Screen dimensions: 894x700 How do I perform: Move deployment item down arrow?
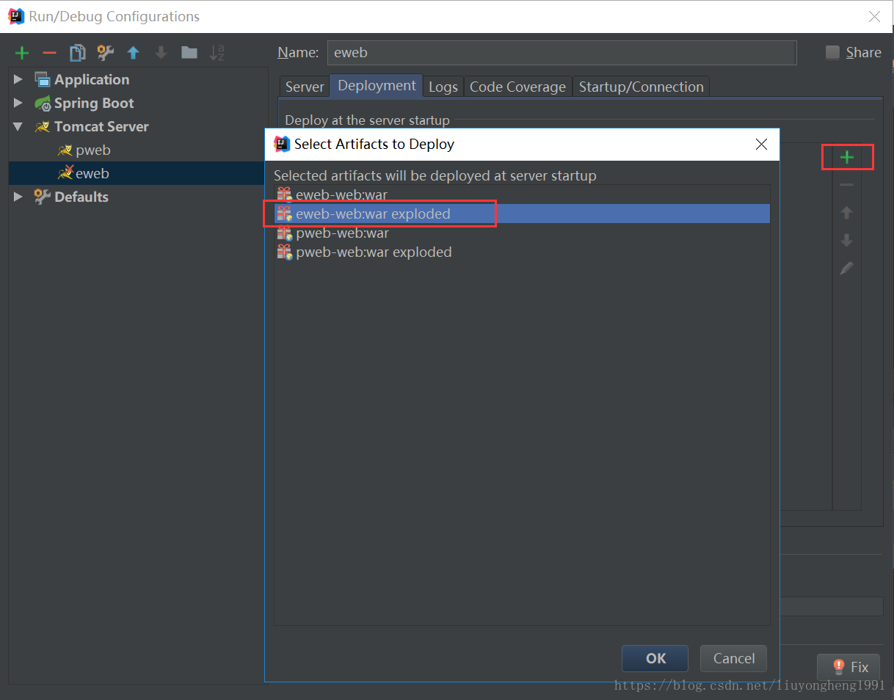click(847, 241)
